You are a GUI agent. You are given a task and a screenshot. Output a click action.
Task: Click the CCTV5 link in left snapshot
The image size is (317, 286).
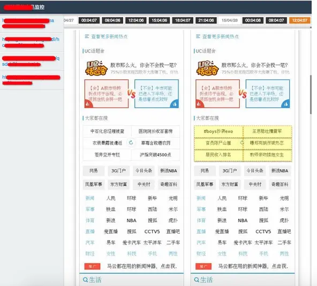pos(152,231)
